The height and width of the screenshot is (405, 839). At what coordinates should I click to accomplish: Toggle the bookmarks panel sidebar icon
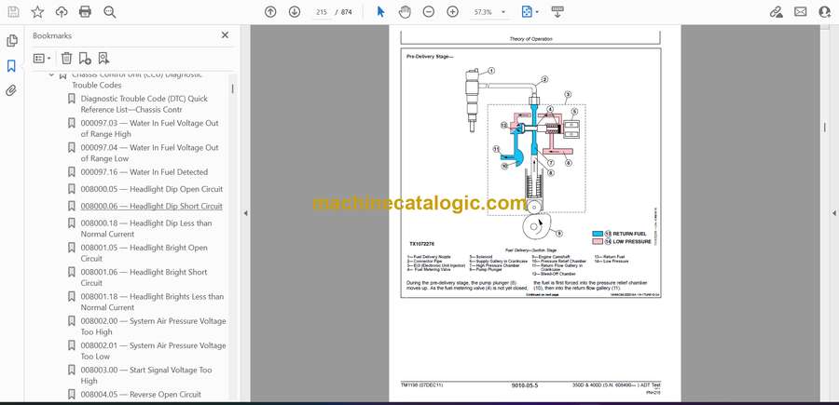[11, 66]
